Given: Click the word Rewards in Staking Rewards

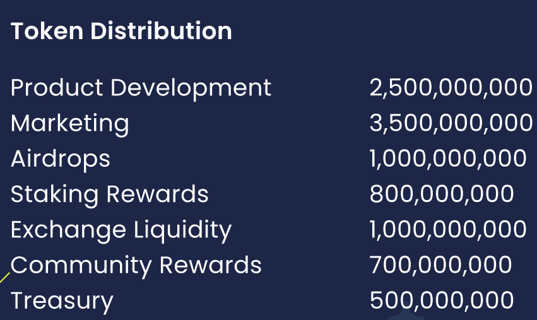Looking at the screenshot, I should [157, 194].
